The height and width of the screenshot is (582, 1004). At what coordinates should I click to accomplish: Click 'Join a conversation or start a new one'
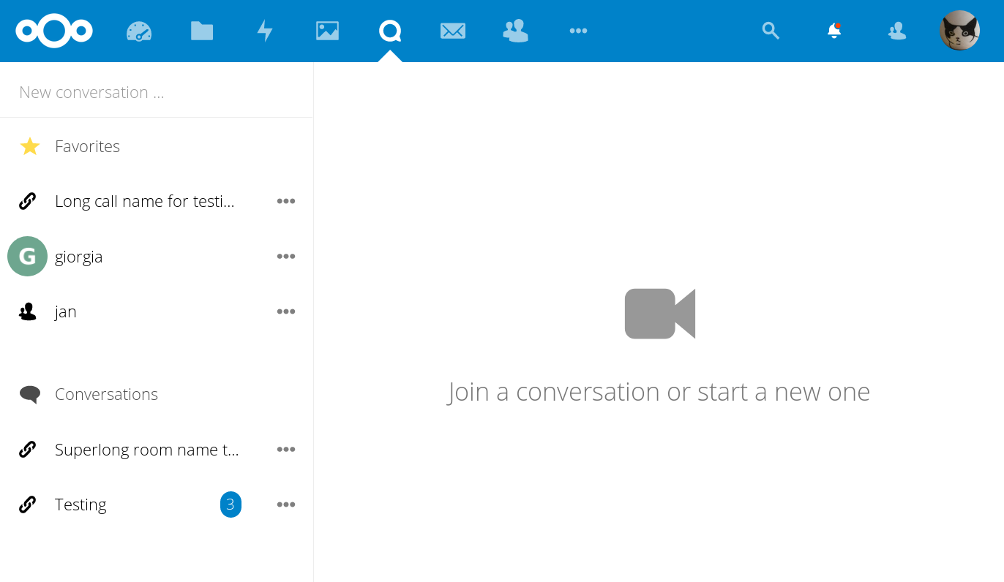pos(659,392)
